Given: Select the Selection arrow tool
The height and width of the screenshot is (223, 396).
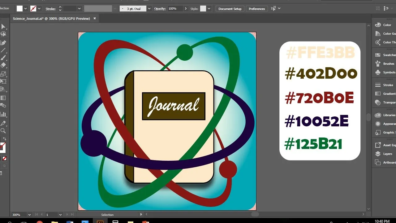Looking at the screenshot, I should [x=3, y=27].
